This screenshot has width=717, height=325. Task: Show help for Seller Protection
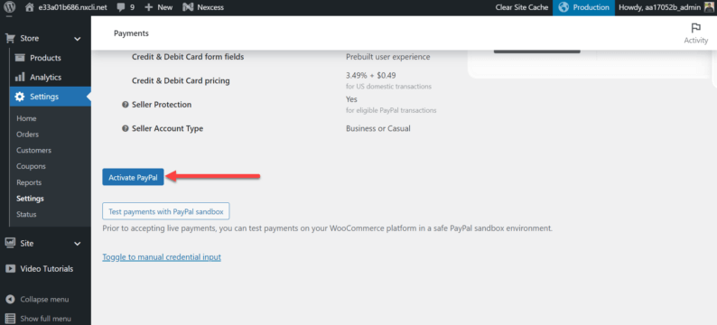pos(125,105)
